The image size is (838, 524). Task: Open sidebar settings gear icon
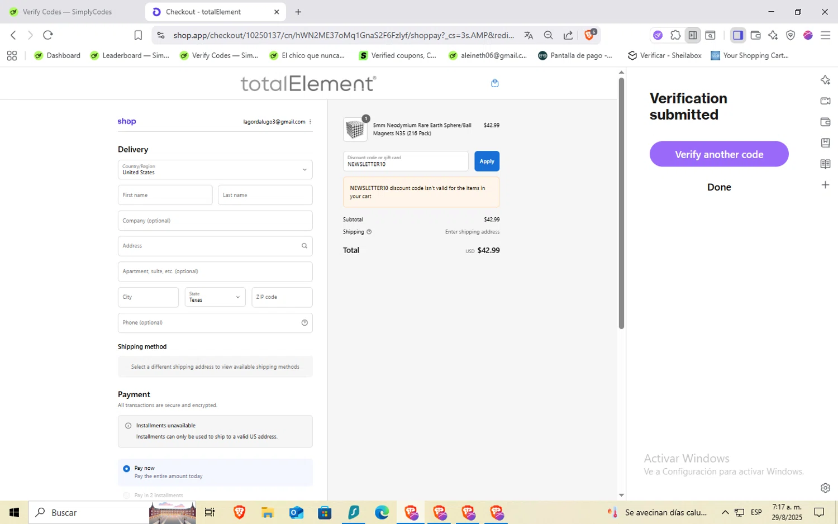pos(825,488)
